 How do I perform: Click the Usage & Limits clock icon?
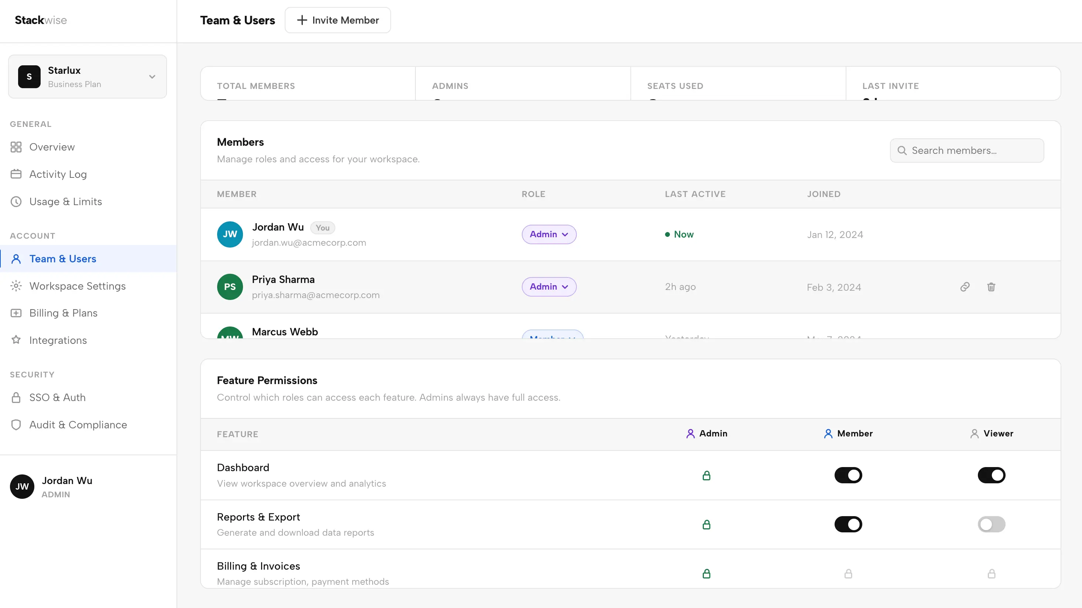(16, 201)
